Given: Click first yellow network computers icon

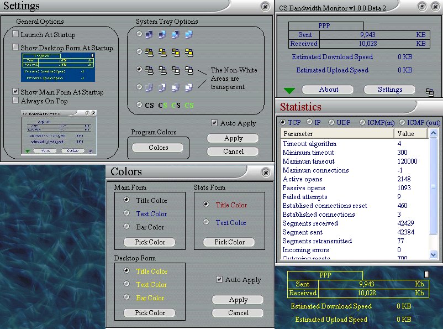Looking at the screenshot, I should pos(149,53).
